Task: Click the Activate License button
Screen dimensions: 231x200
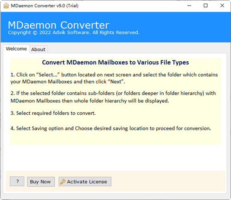Action: click(x=85, y=182)
